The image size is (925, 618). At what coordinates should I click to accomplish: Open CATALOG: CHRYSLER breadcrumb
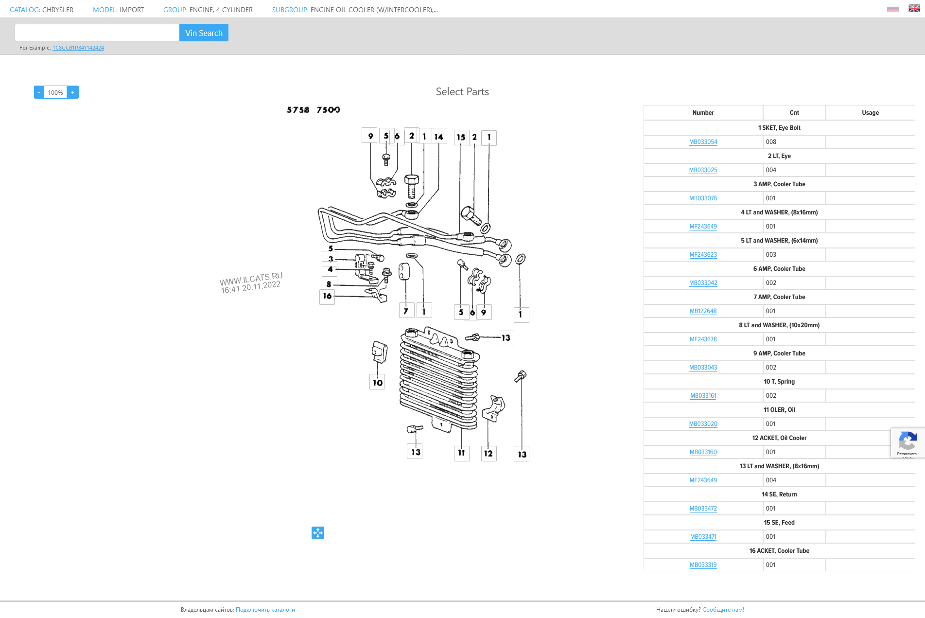coord(41,10)
